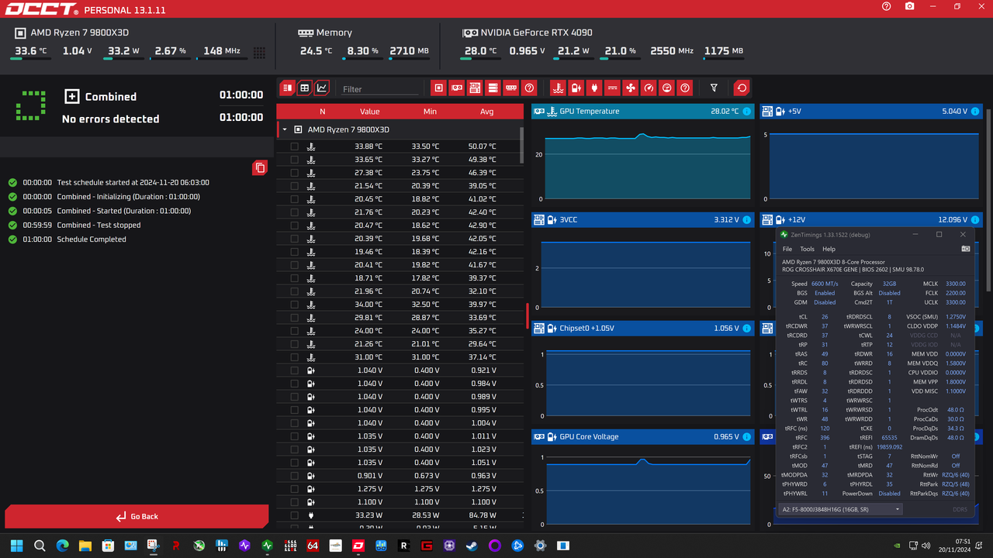Screen dimensions: 993x558
Task: Select the graph view layout icon
Action: click(321, 88)
